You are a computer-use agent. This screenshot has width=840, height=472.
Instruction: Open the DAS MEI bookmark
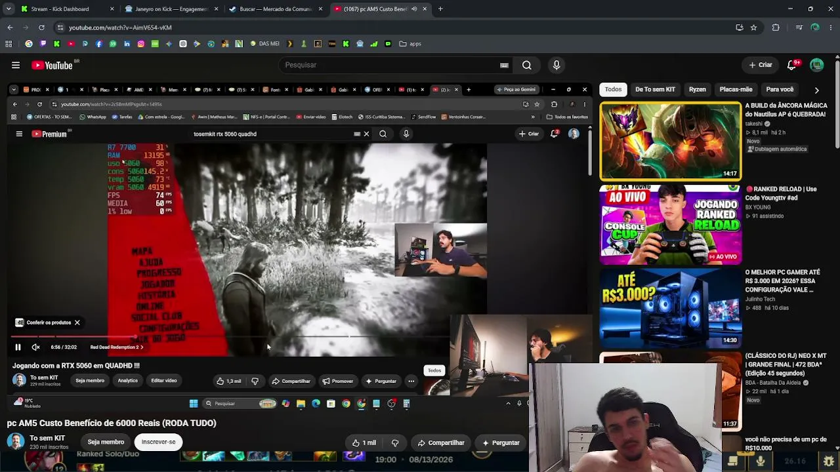[x=265, y=44]
